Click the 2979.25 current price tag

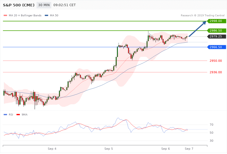(217, 37)
